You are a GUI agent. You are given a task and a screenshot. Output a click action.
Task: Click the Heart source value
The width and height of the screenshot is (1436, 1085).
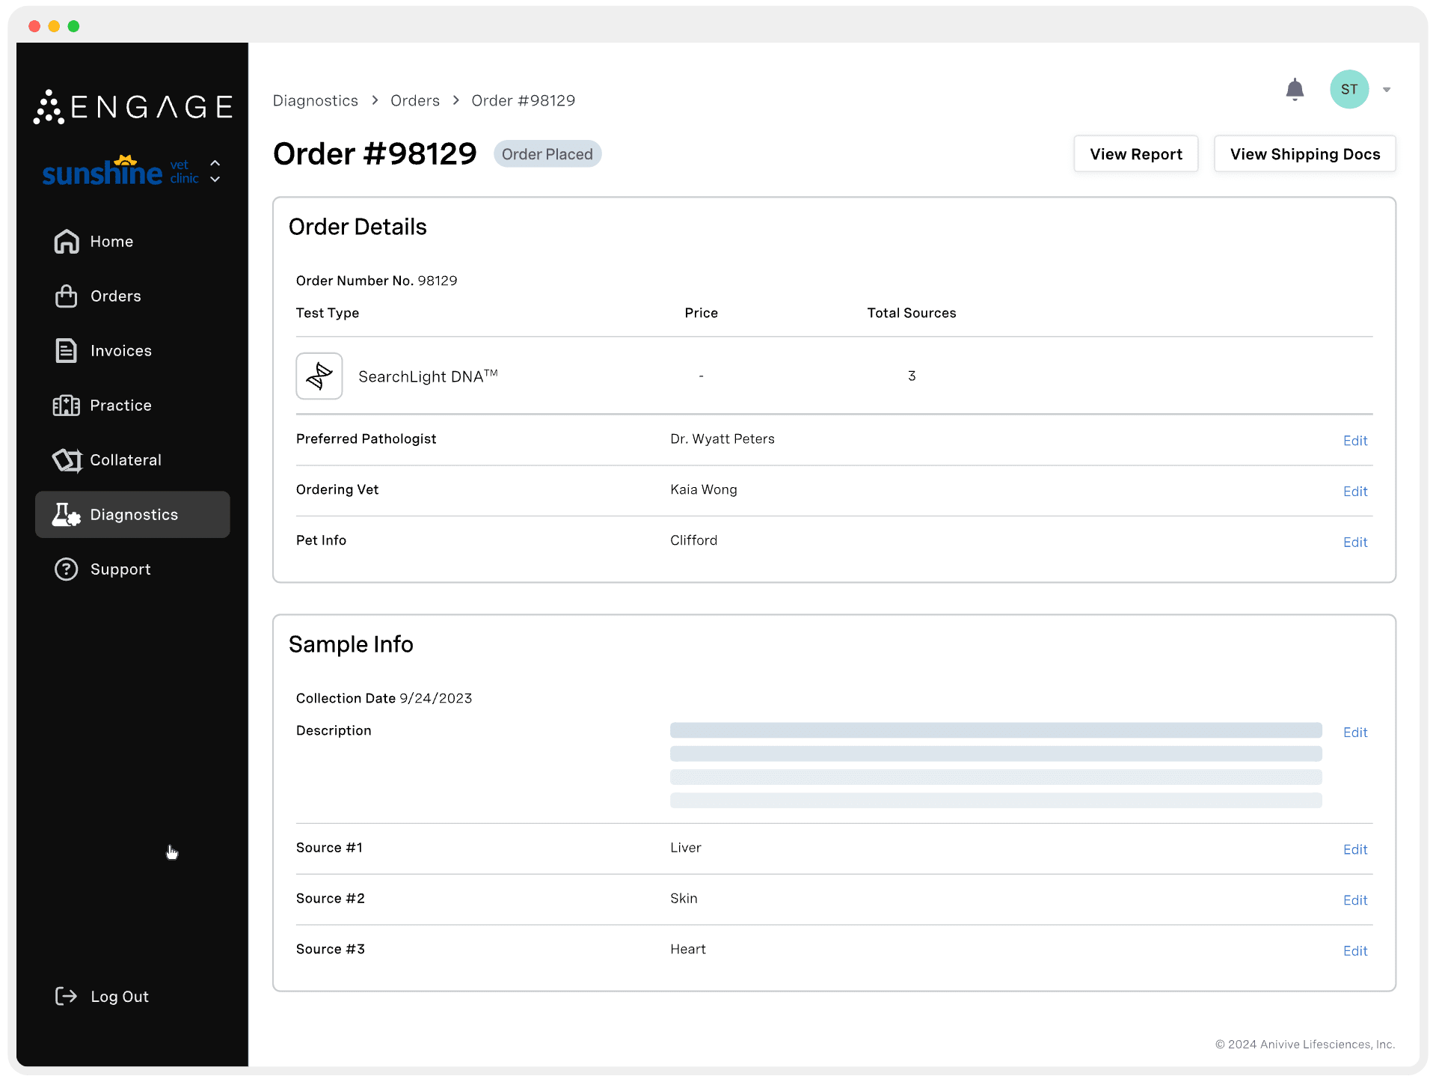pos(688,950)
